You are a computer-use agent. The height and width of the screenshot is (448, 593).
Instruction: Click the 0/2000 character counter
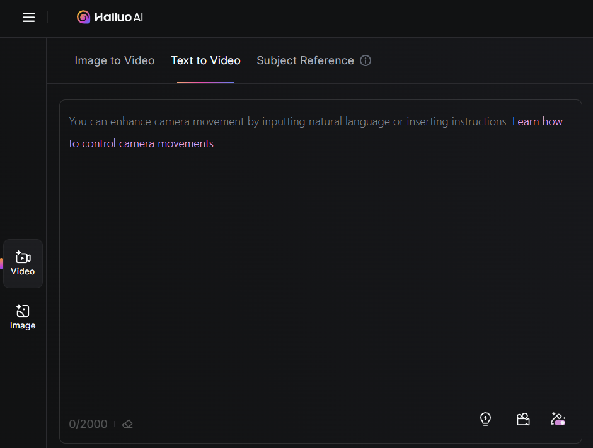coord(88,424)
